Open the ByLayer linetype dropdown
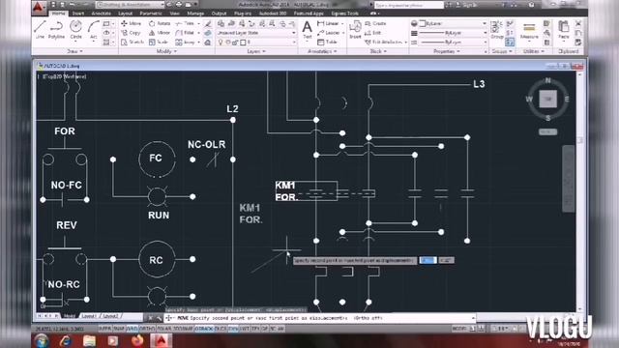Image resolution: width=619 pixels, height=348 pixels. [x=453, y=42]
